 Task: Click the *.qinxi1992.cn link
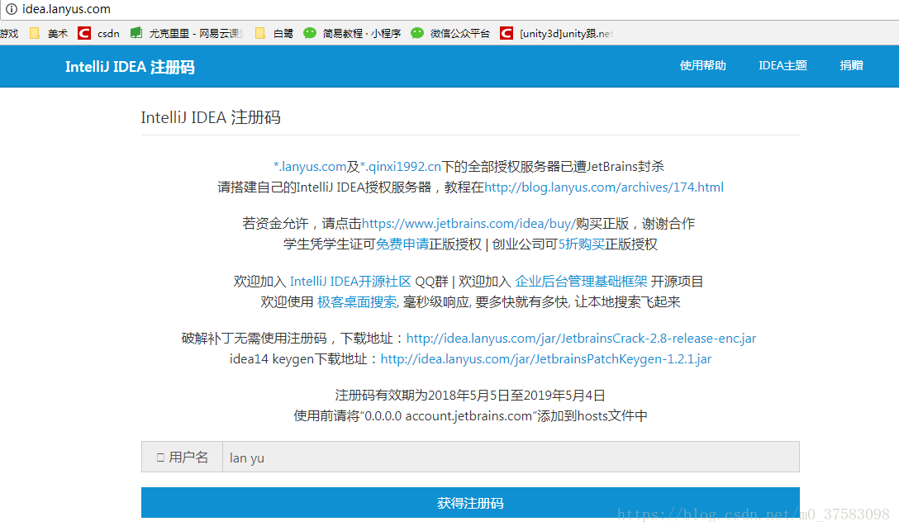pos(400,167)
